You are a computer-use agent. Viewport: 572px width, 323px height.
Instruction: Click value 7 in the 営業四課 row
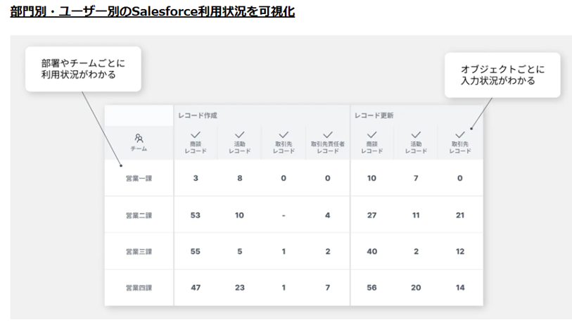(x=328, y=288)
